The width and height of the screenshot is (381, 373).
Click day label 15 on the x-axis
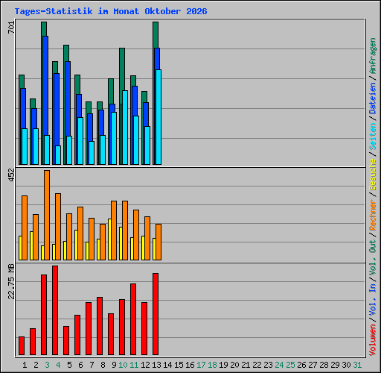tap(179, 365)
